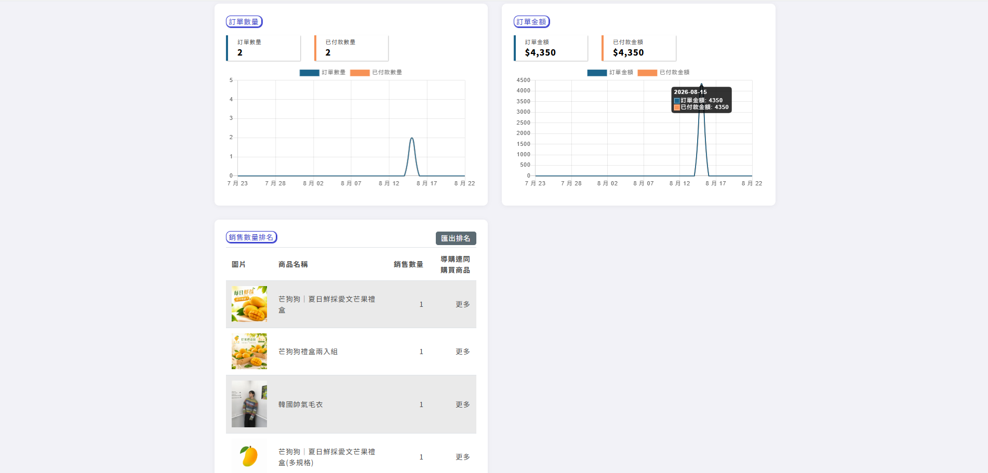Select the 已付款金額 $4,350 stat card
The width and height of the screenshot is (988, 473).
(639, 48)
